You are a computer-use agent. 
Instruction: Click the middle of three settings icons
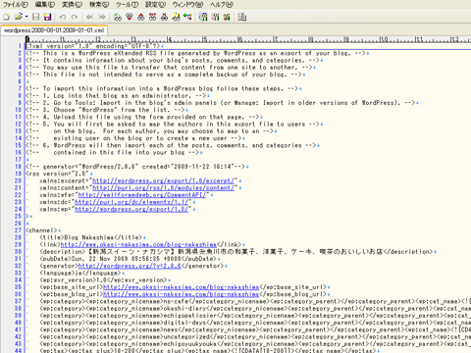215,17
